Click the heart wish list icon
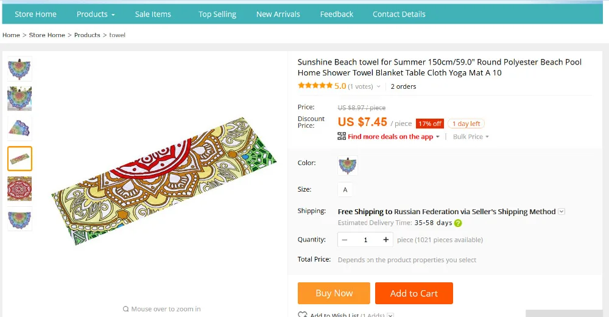Viewport: 609px width, 317px height. 302,315
